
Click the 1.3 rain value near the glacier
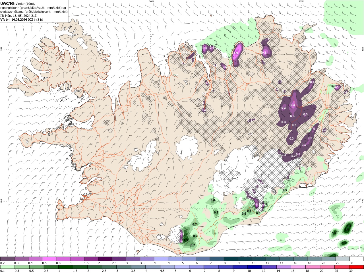pyautogui.click(x=186, y=240)
